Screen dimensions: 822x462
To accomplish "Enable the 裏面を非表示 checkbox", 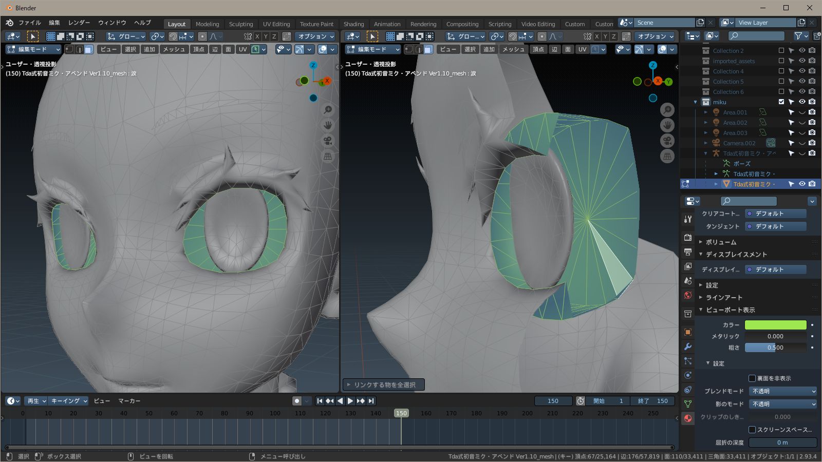I will pyautogui.click(x=752, y=378).
